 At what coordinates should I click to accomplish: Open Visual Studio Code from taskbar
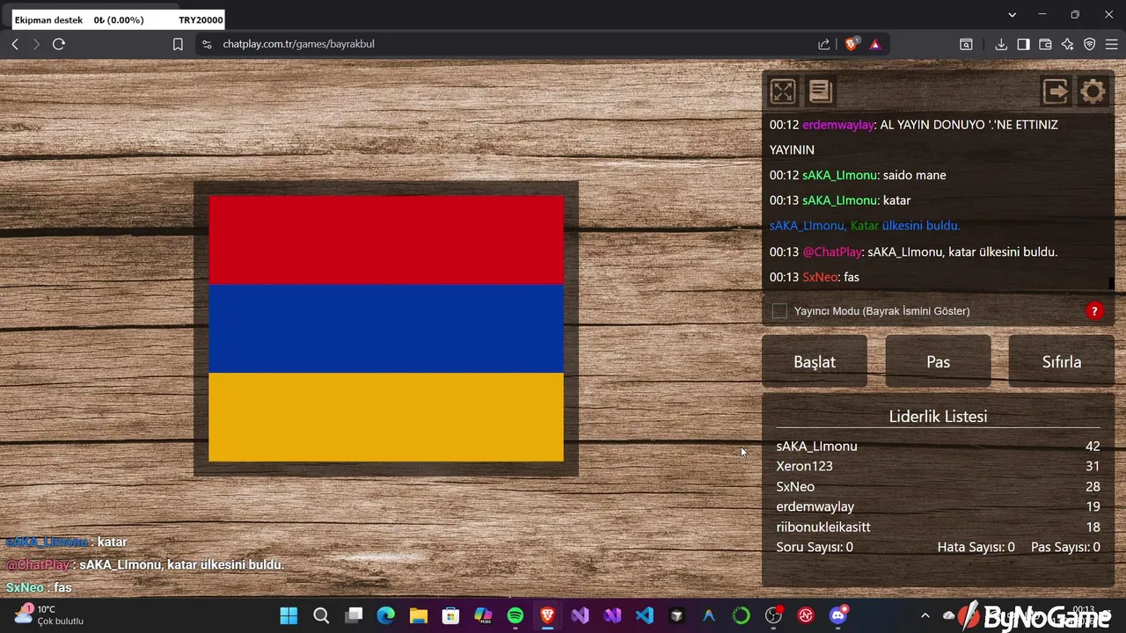[x=644, y=615]
